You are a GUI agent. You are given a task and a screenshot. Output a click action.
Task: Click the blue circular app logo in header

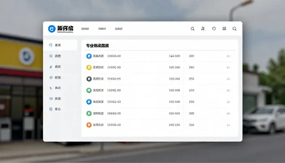pos(52,29)
